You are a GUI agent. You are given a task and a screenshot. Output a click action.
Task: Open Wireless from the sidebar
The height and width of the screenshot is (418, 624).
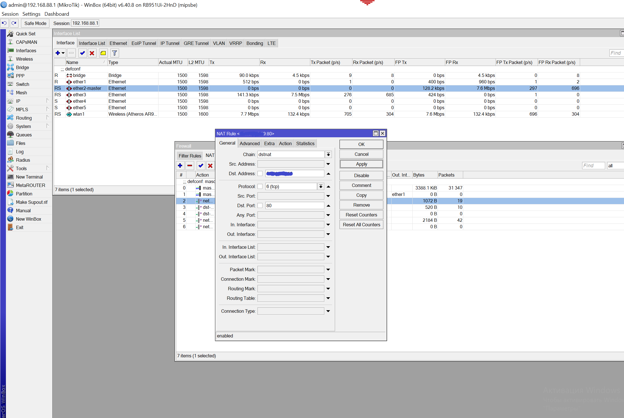(24, 59)
